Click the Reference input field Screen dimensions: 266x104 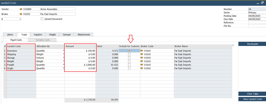257,22
